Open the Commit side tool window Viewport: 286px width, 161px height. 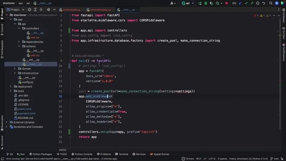(2, 29)
